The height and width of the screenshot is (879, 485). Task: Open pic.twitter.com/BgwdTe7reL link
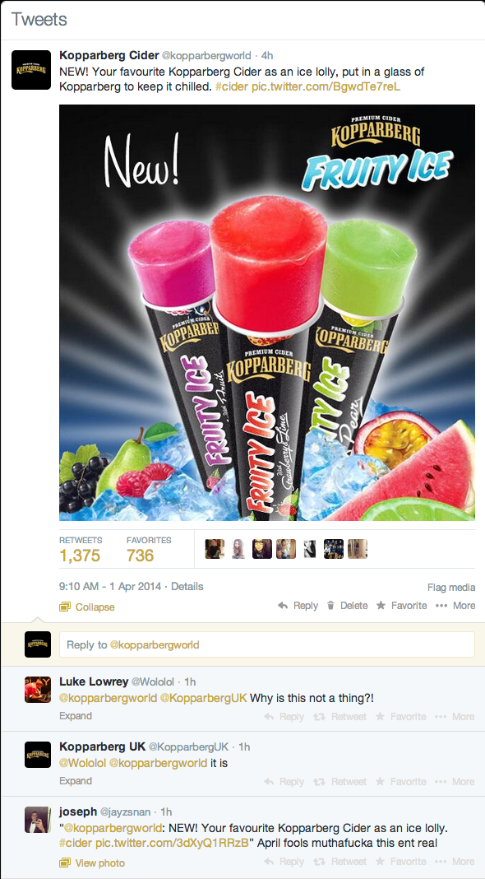326,87
